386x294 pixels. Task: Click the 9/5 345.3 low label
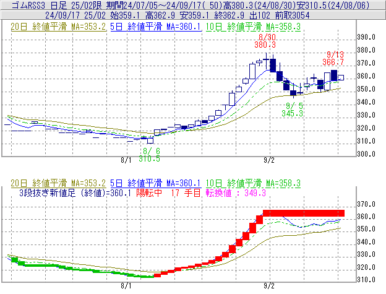293,110
